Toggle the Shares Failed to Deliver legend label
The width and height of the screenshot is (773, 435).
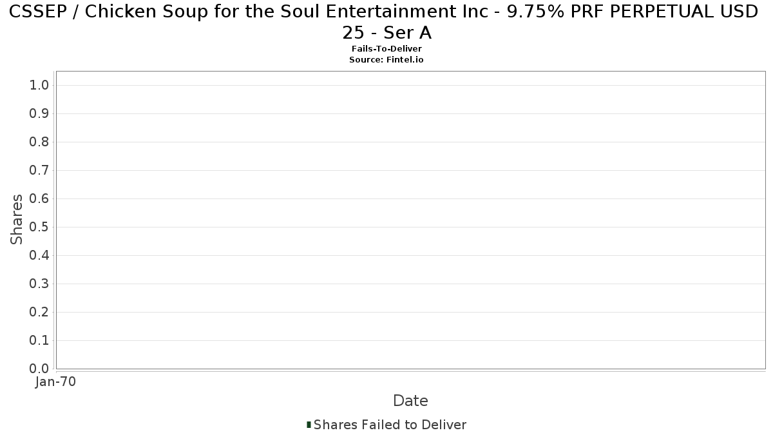390,425
